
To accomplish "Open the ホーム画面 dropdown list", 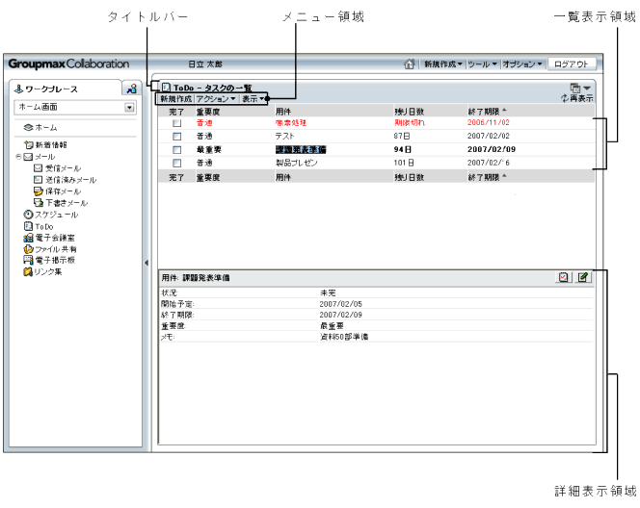I will [129, 108].
